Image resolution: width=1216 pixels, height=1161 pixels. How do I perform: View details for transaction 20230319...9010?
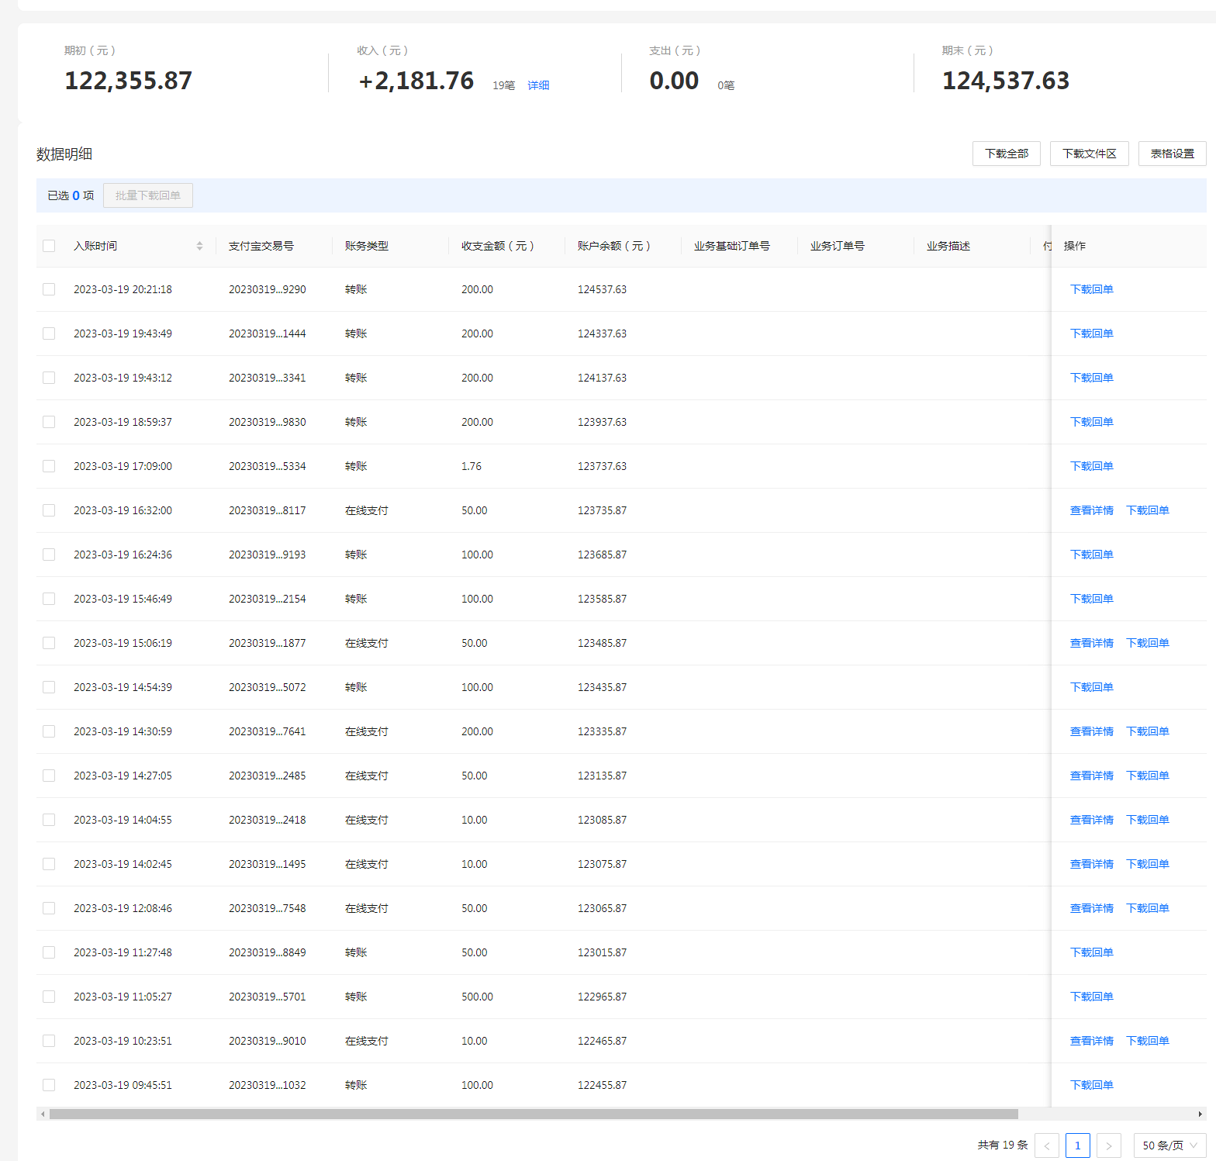click(1092, 1041)
